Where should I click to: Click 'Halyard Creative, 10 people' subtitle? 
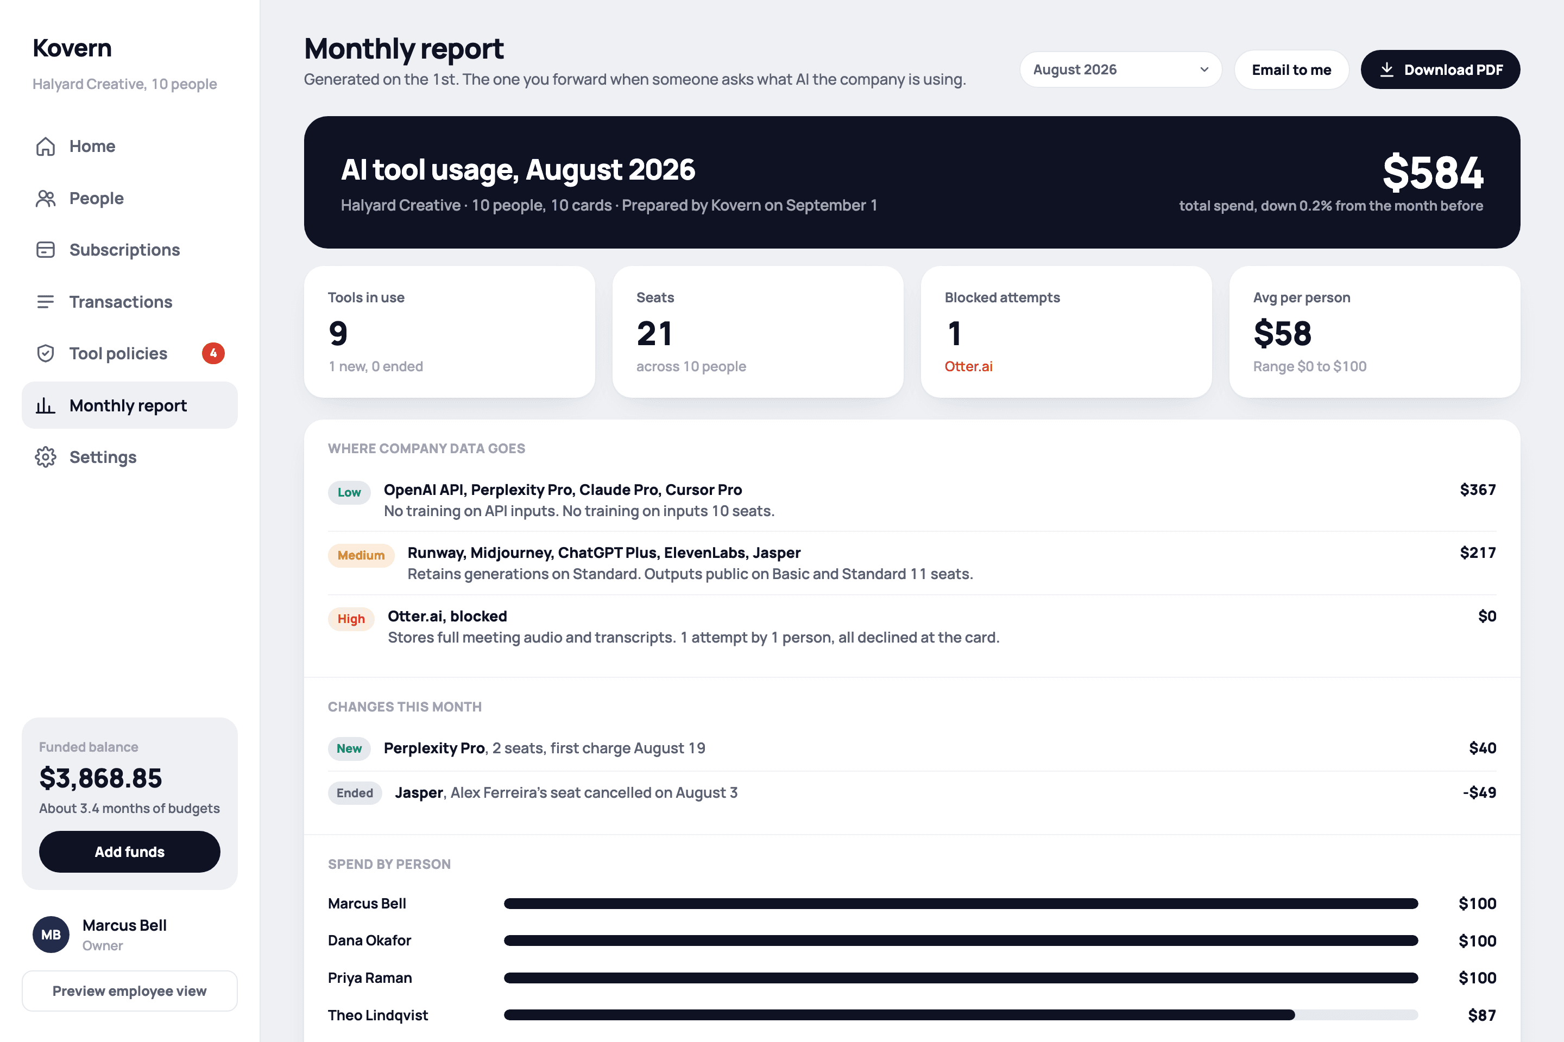pos(125,85)
